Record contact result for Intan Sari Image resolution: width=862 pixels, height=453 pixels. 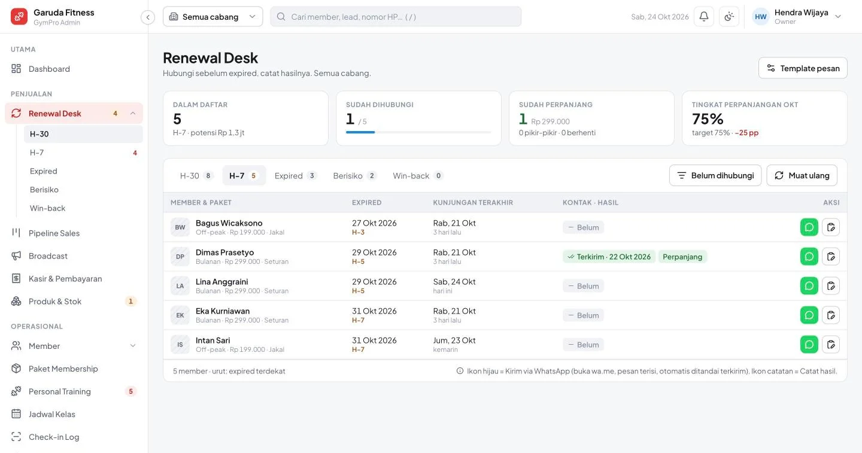(831, 345)
